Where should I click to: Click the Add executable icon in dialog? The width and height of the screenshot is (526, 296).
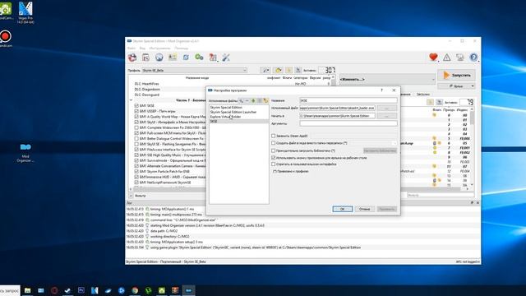click(241, 100)
